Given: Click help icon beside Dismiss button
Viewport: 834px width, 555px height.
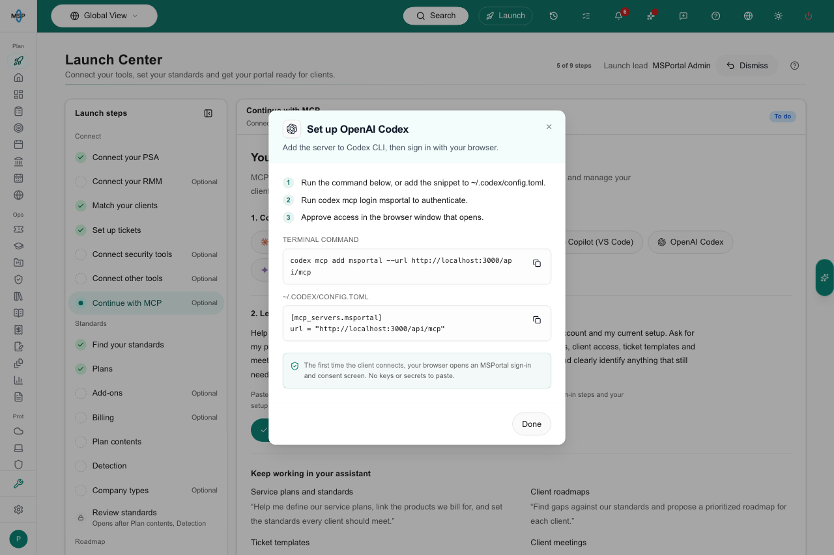Looking at the screenshot, I should point(794,66).
